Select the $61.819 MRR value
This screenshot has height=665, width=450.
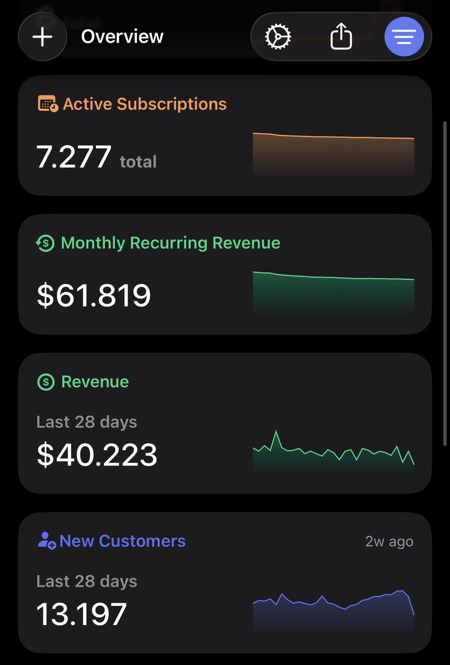pyautogui.click(x=94, y=295)
